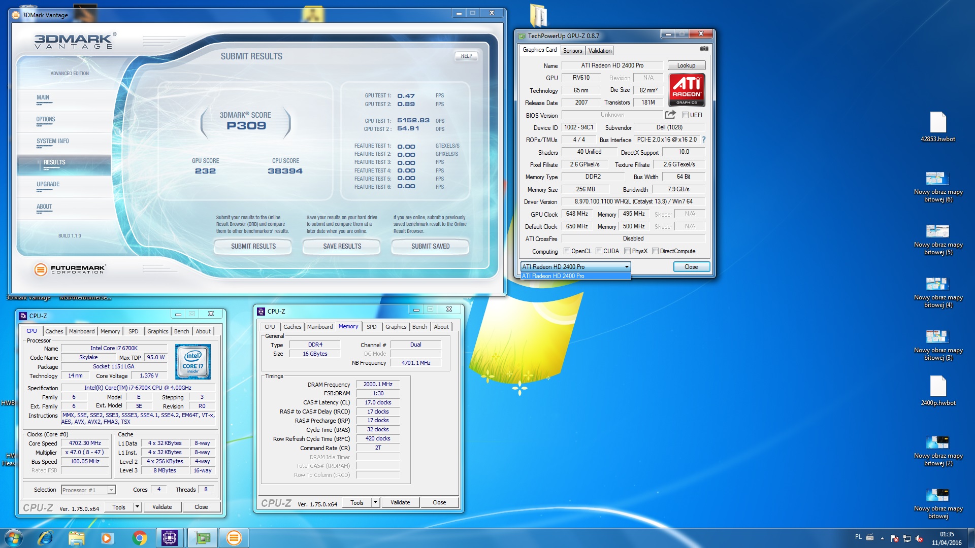Select desktop file Nowy obraz mapy bitowej (5)
This screenshot has height=548, width=975.
(938, 239)
